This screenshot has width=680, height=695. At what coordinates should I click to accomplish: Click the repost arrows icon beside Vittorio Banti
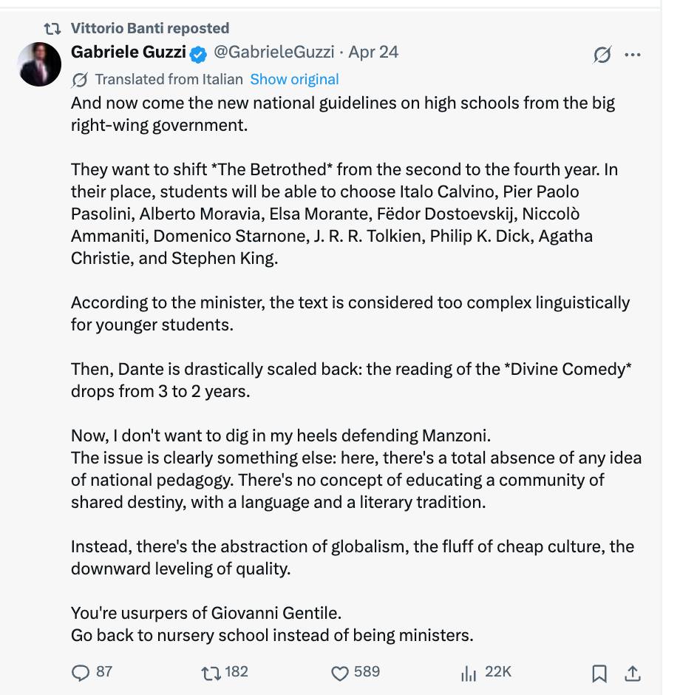click(x=52, y=29)
